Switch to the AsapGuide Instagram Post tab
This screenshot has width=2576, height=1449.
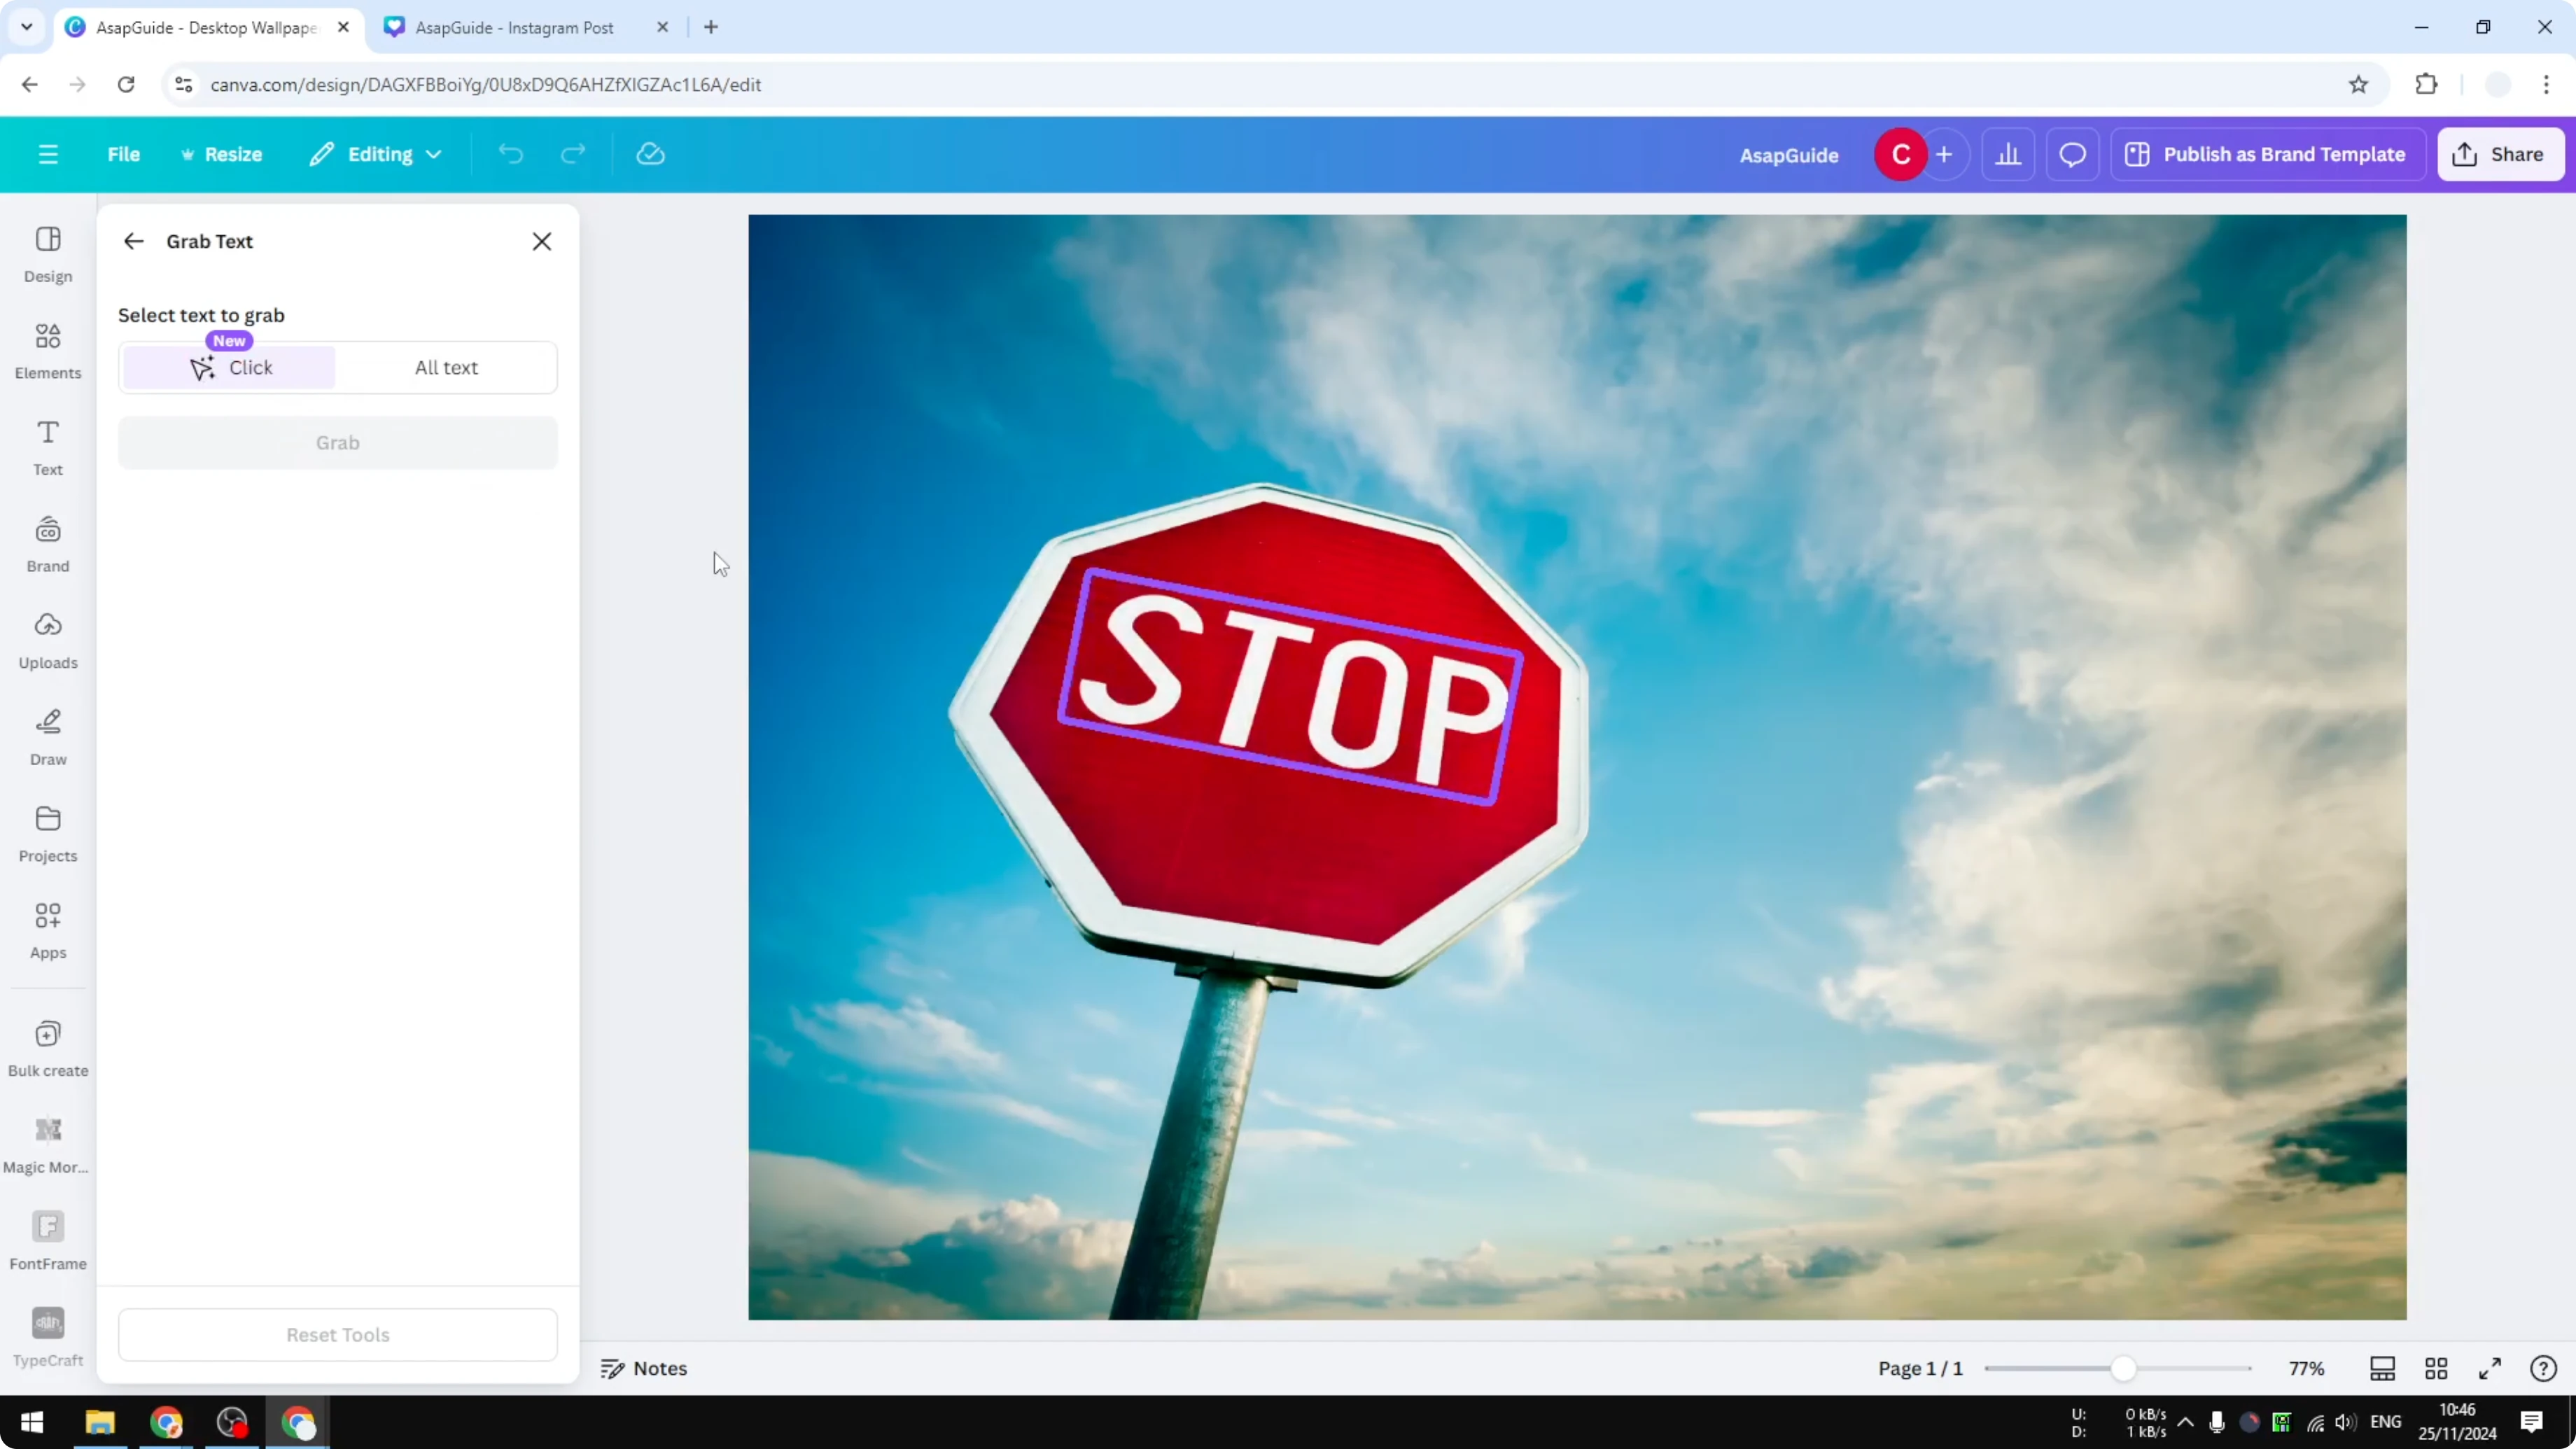pos(512,27)
